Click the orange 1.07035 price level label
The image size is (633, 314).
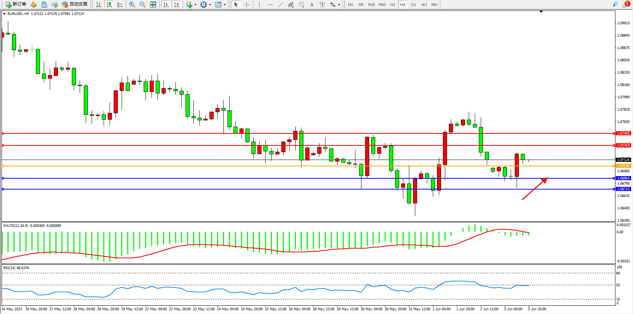click(x=623, y=166)
